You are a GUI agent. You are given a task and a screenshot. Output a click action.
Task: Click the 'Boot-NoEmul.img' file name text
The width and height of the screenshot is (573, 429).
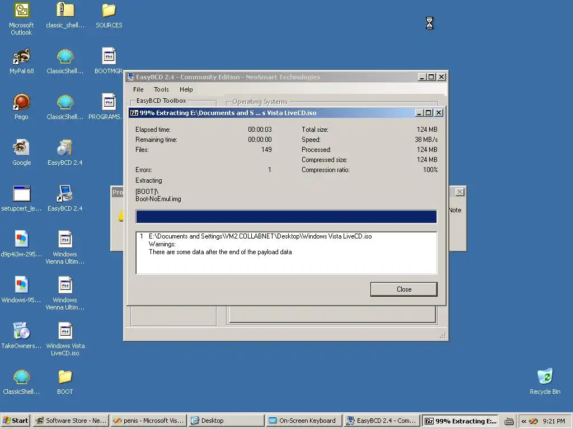tap(158, 199)
